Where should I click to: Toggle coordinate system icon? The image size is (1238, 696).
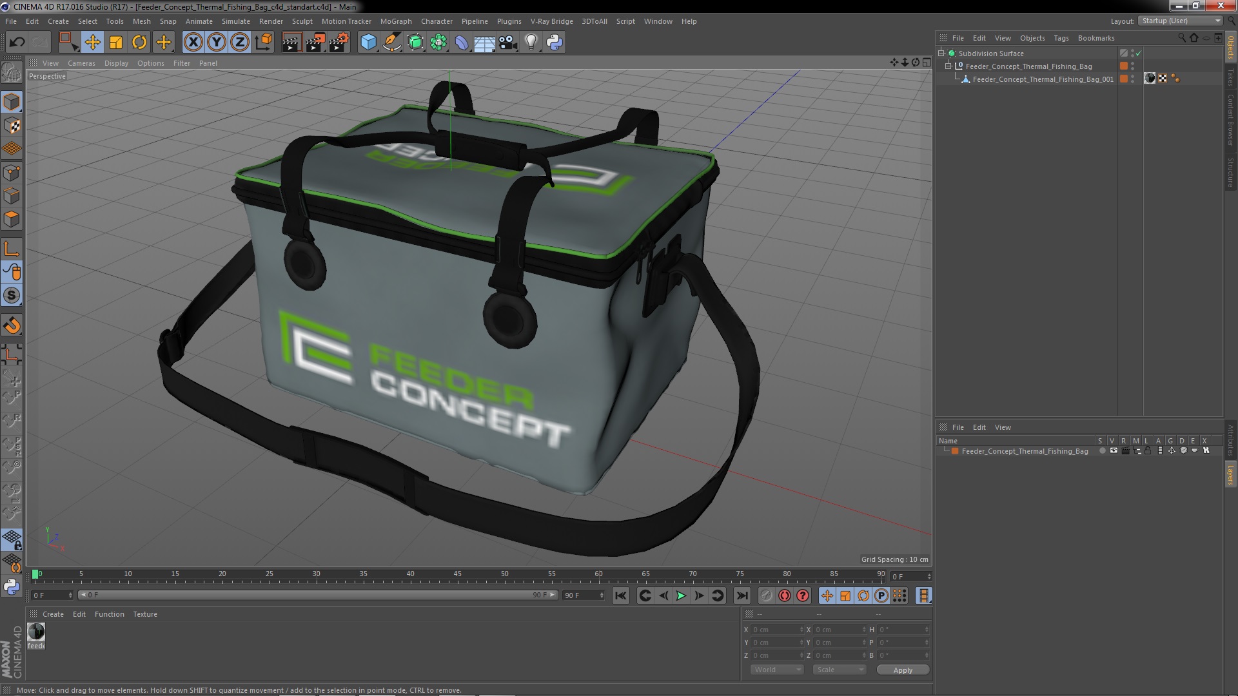264,43
